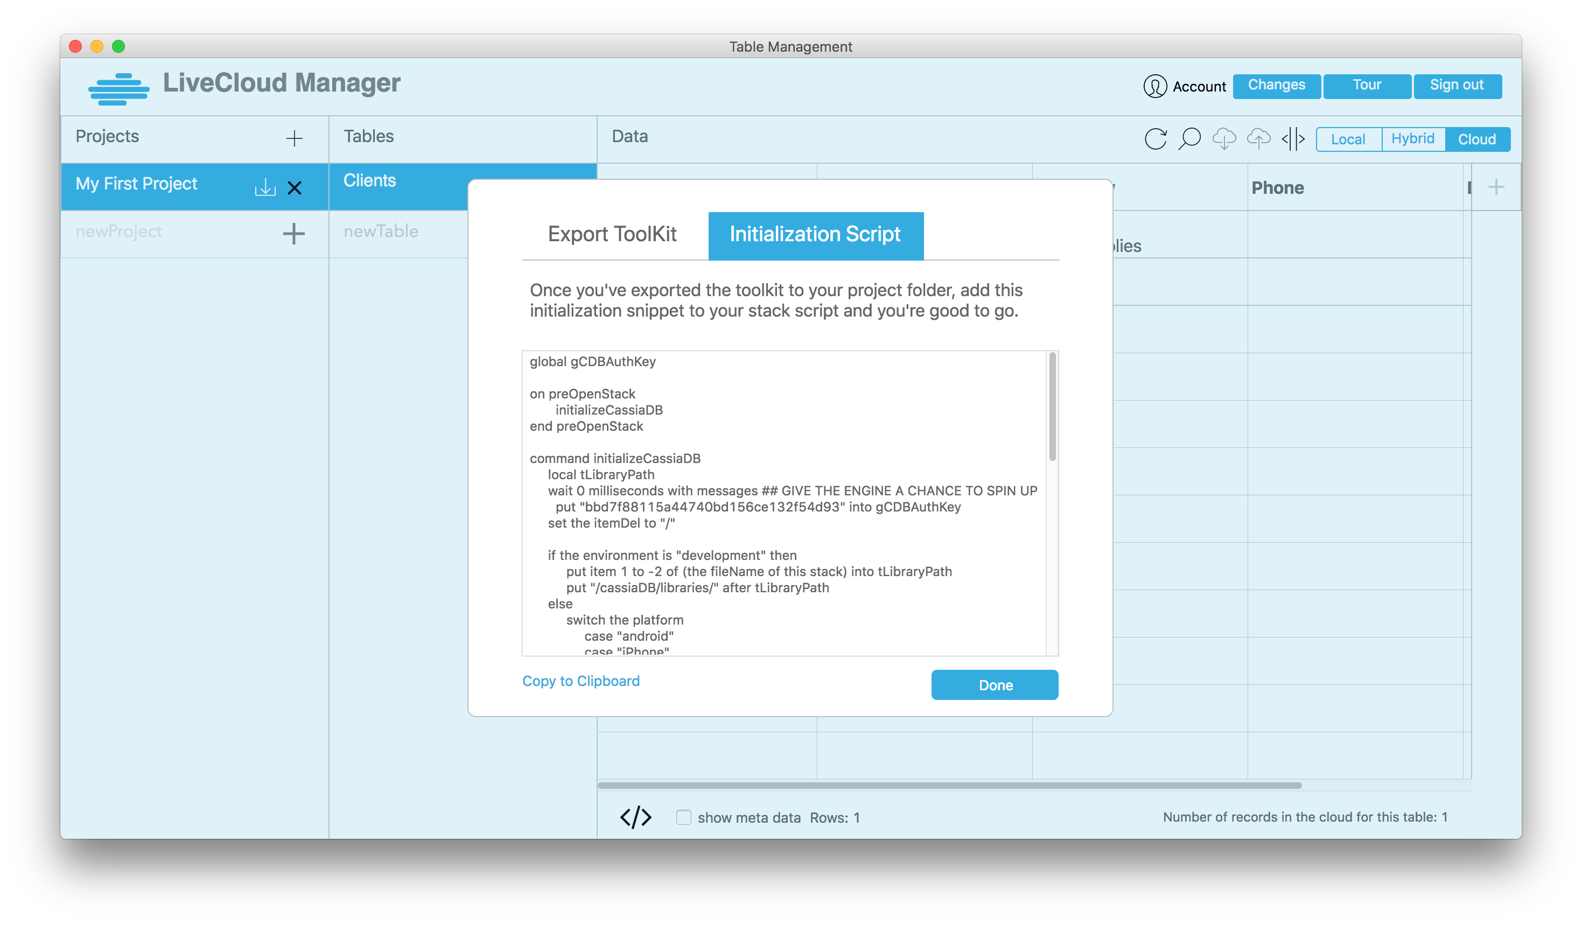Select the Cloud data mode icon
This screenshot has width=1582, height=925.
(1475, 138)
